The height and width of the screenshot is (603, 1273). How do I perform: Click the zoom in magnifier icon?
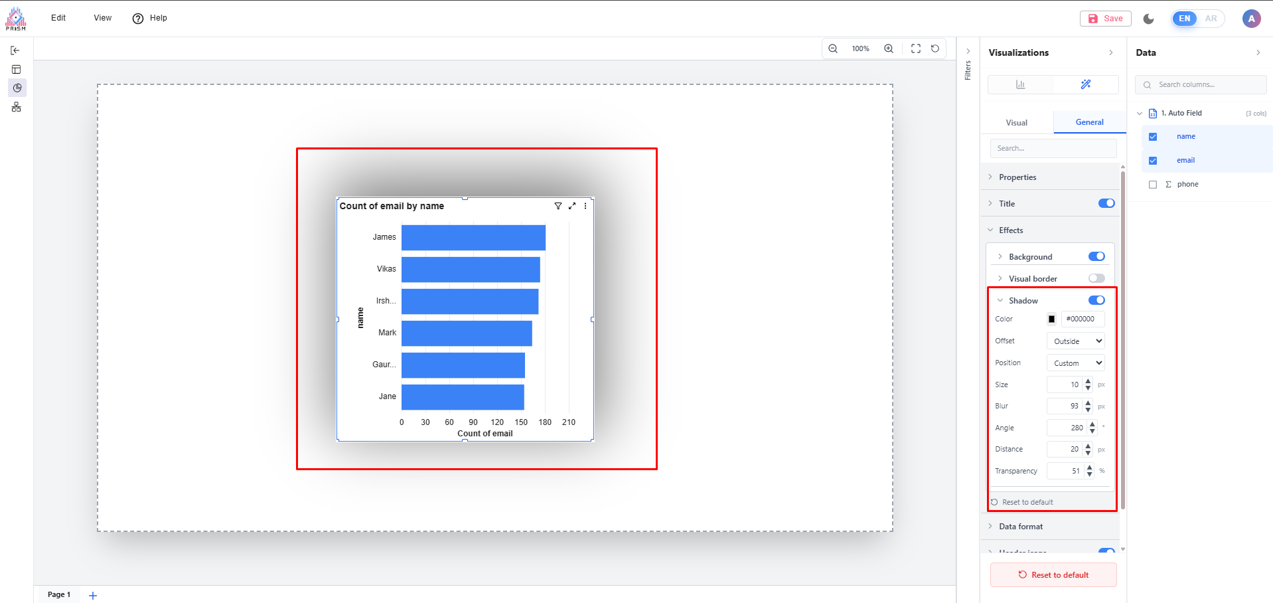click(x=889, y=48)
